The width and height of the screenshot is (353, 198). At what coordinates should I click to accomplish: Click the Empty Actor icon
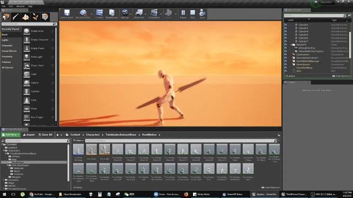pos(26,31)
